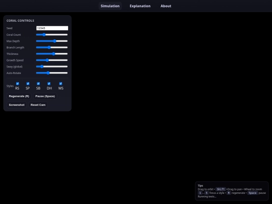
Task: Click the Space key hint in Tips
Action: click(252, 193)
